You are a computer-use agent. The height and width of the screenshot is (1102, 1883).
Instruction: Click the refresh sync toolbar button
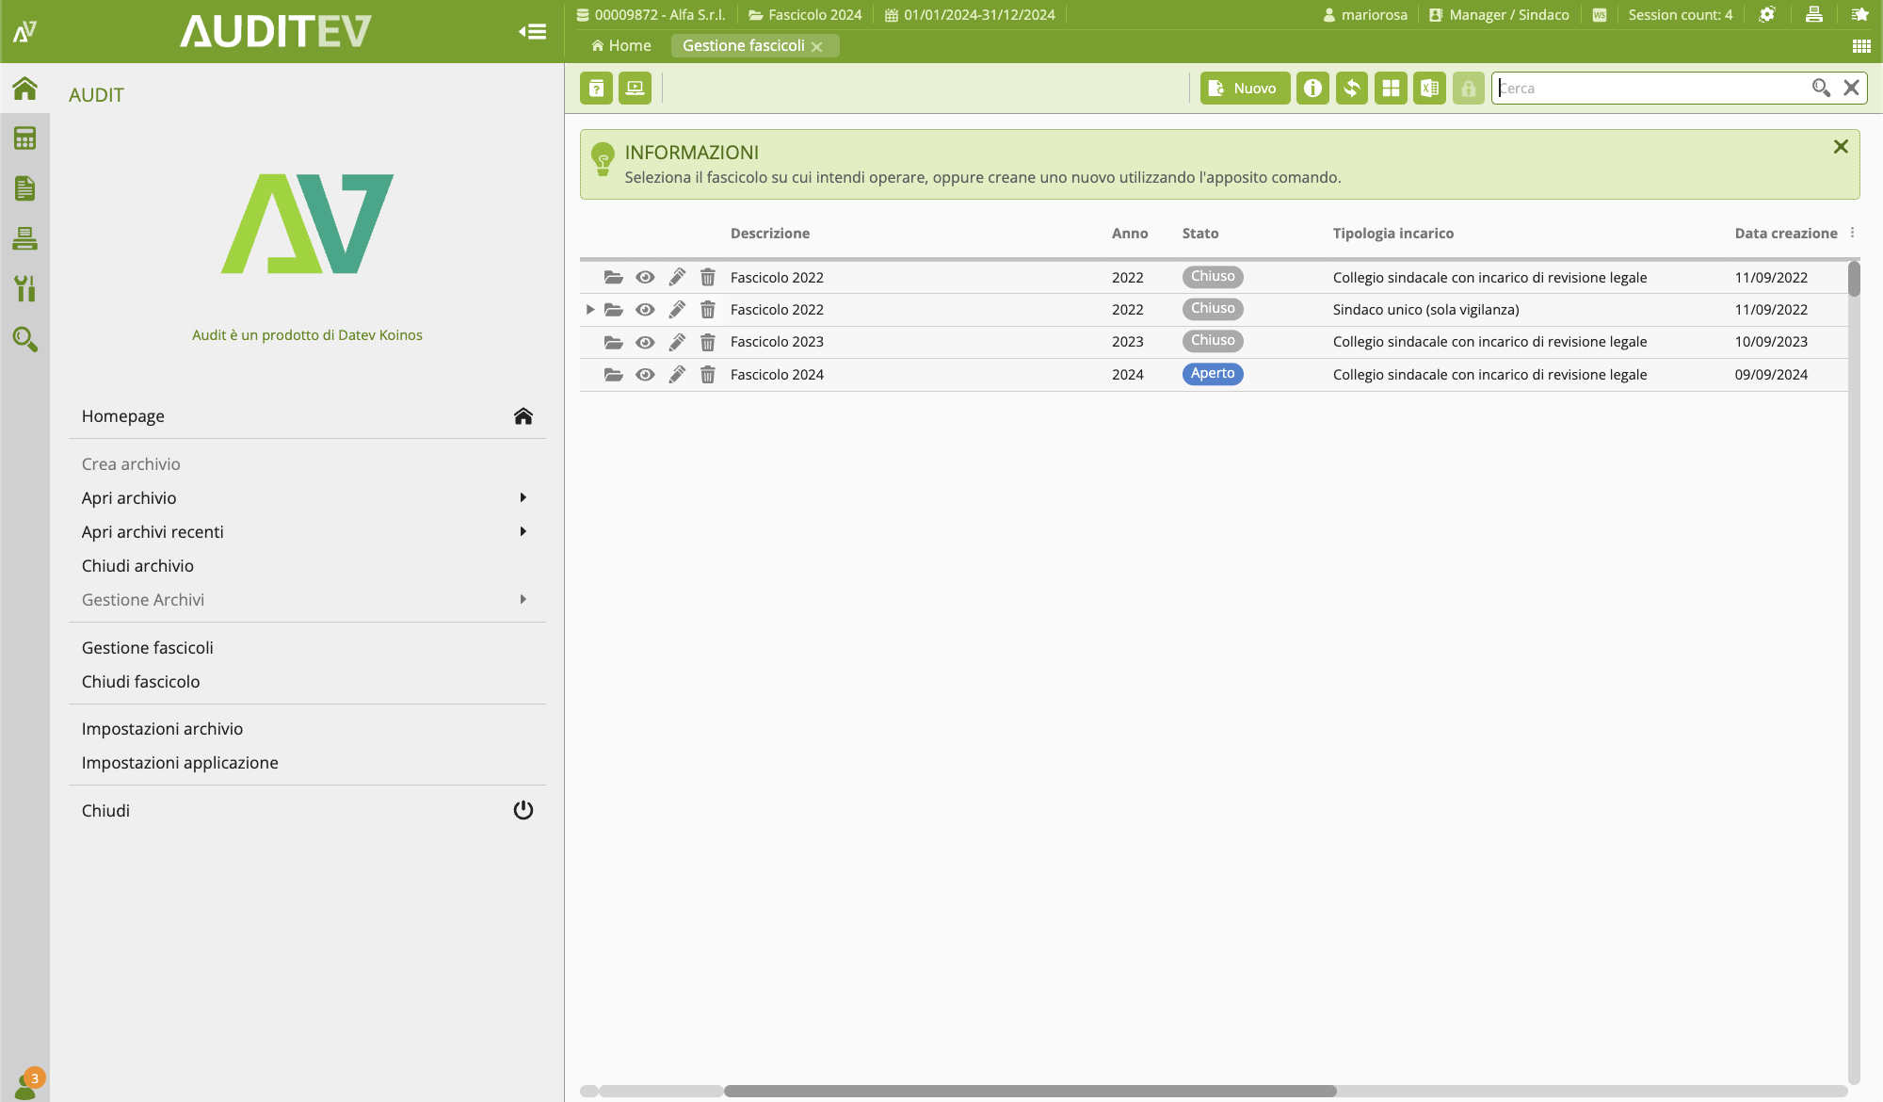(1351, 89)
